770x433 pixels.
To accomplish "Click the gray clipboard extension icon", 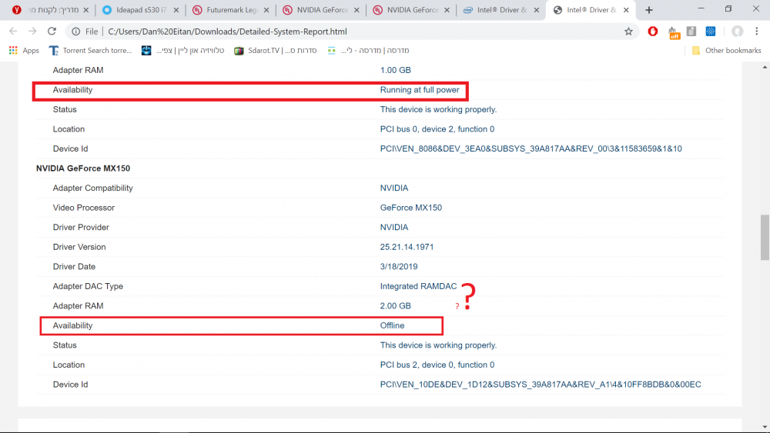I will (x=691, y=32).
